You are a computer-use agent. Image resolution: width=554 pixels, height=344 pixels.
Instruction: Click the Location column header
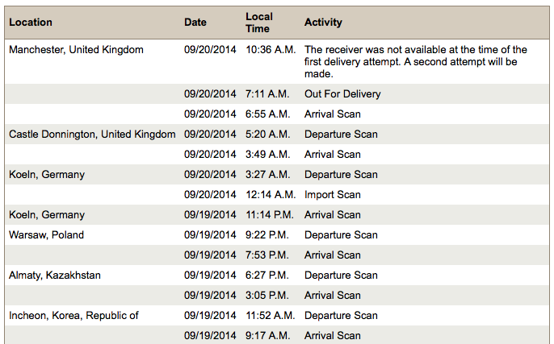(31, 23)
